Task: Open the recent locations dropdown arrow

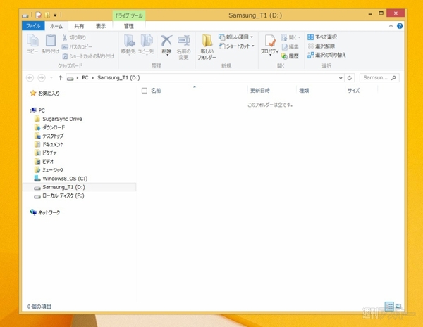Action: point(51,78)
